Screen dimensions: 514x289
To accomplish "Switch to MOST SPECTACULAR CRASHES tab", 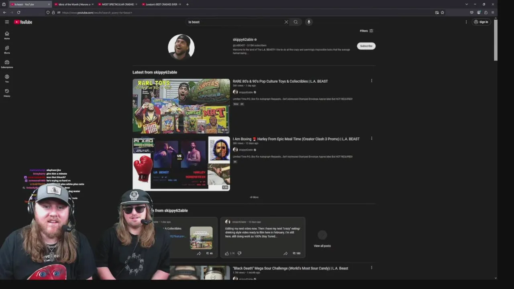I will [118, 4].
